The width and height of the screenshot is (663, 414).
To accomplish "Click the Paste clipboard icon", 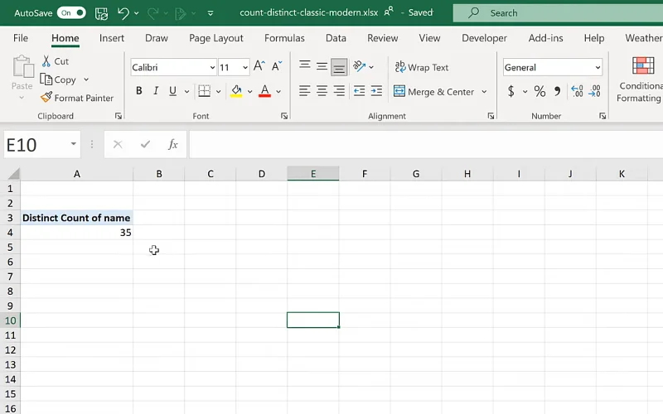I will coord(22,68).
